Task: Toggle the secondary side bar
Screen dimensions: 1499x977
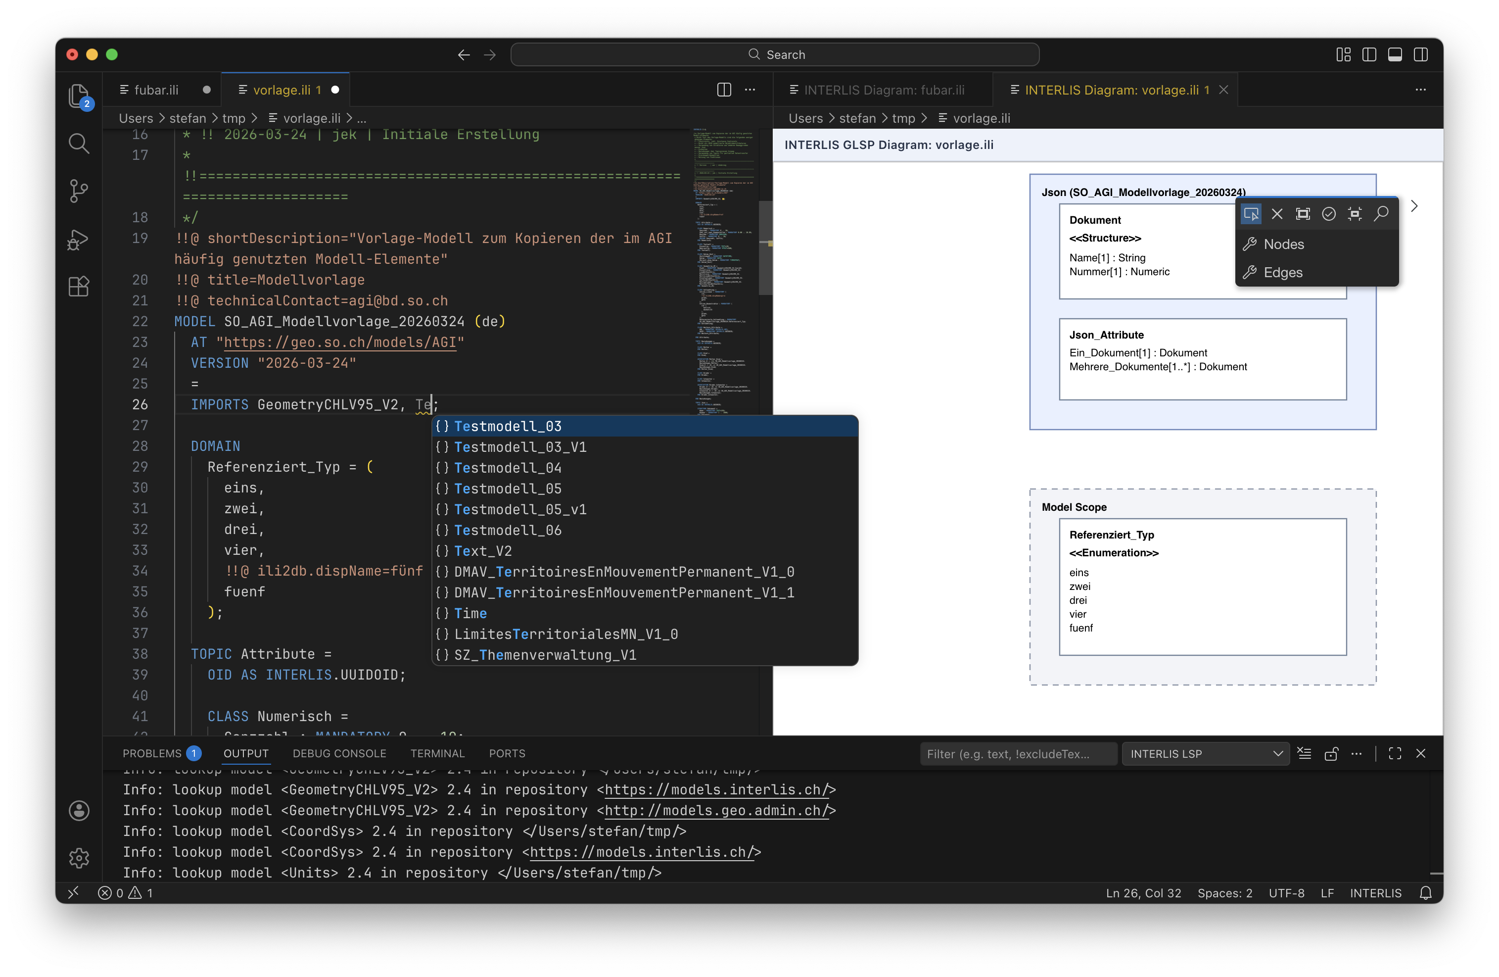Action: [x=1420, y=55]
